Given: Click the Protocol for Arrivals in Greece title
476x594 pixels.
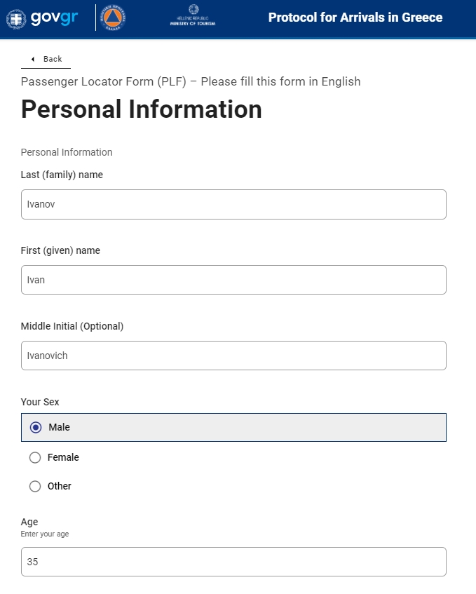Looking at the screenshot, I should point(355,18).
